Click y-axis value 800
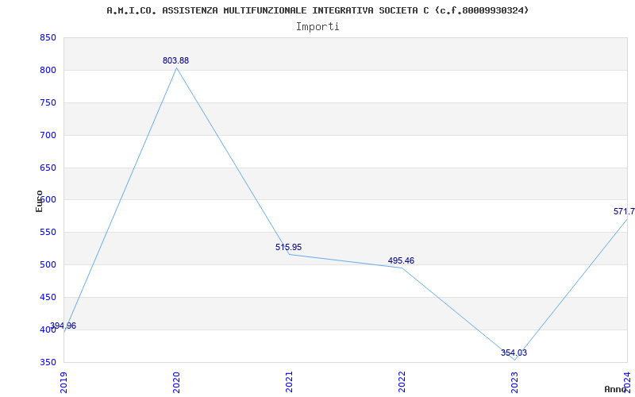Image resolution: width=635 pixels, height=397 pixels. [48, 71]
